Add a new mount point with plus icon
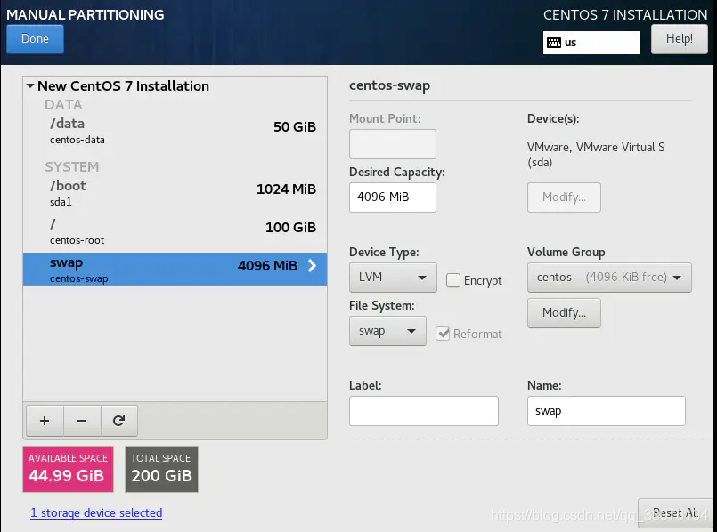 (x=45, y=421)
